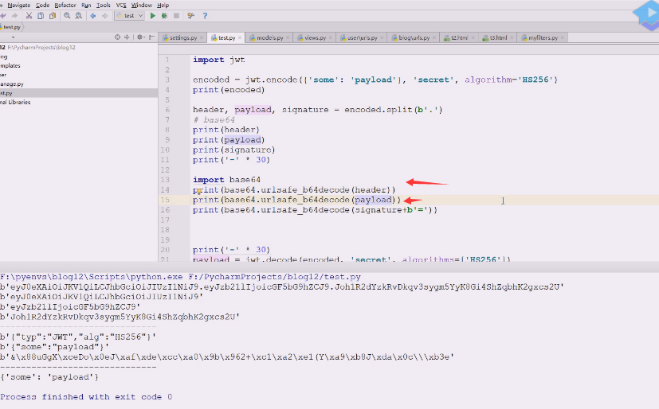Screen dimensions: 659x409
Task: Switch to the models.py editor tab
Action: point(269,37)
